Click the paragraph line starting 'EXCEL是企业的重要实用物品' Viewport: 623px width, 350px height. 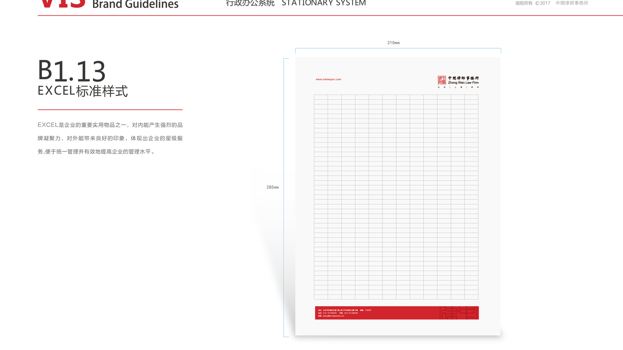tap(110, 125)
